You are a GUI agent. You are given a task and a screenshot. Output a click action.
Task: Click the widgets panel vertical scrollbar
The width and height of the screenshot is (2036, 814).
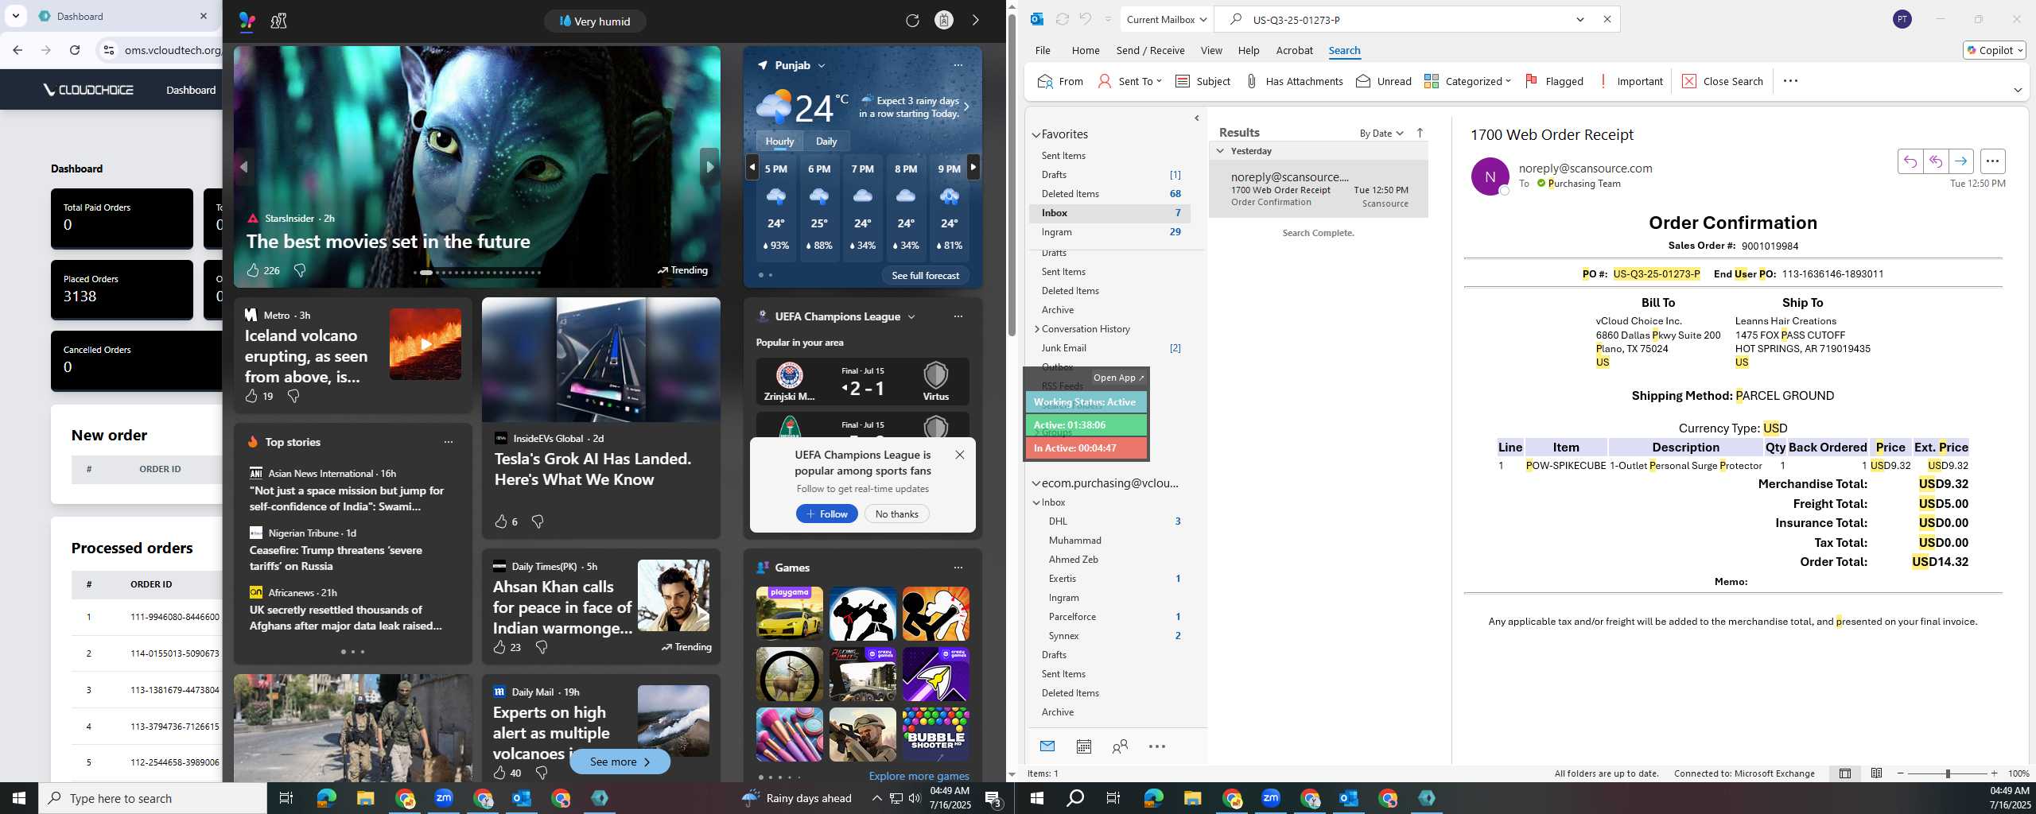point(1012,175)
